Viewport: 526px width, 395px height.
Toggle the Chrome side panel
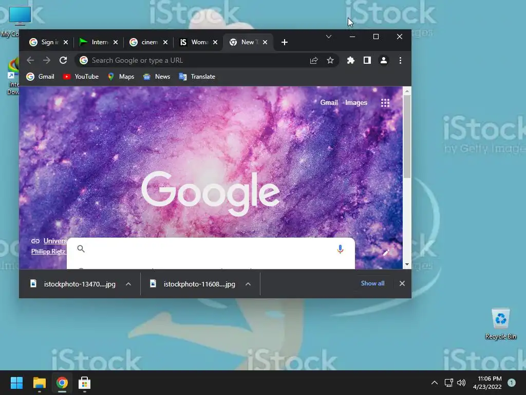pyautogui.click(x=367, y=61)
